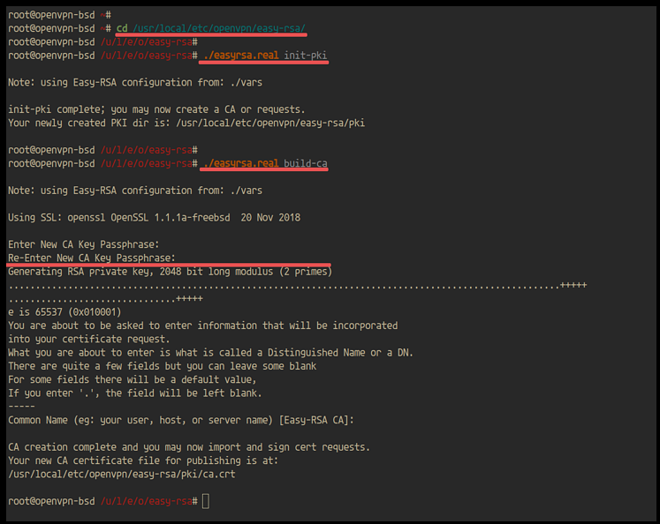Image resolution: width=660 pixels, height=524 pixels.
Task: Click the ./easyrsa.real build-ca command
Action: 264,163
